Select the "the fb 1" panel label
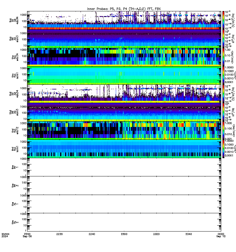The image size is (236, 252). 15,204
